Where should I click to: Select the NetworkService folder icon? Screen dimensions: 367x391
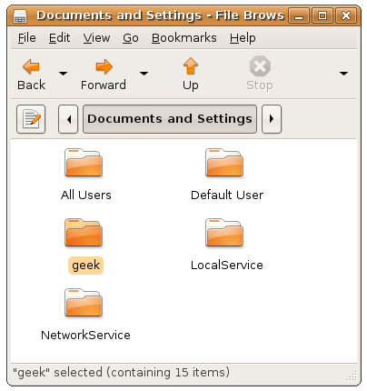point(84,303)
